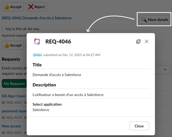Click the Salesforce value under Select application
This screenshot has width=172, height=137.
click(x=41, y=110)
